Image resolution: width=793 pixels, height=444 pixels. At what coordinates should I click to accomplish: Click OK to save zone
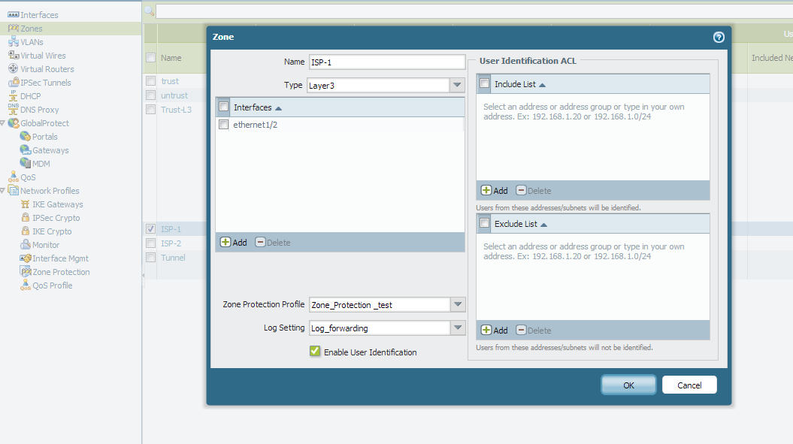[628, 385]
